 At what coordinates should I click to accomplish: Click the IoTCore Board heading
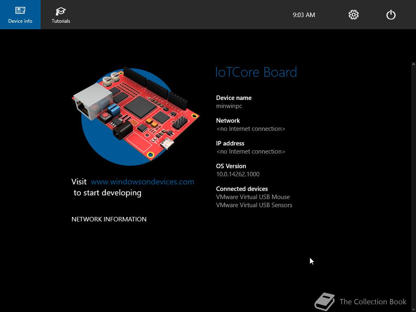tap(256, 72)
